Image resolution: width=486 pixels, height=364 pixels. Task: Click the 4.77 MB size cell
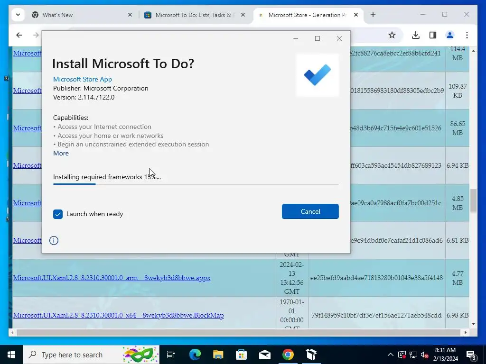click(458, 278)
